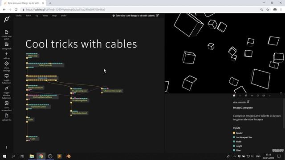The image size is (285, 160).
Task: Select the OrbitControls op node
Action: pos(45,65)
